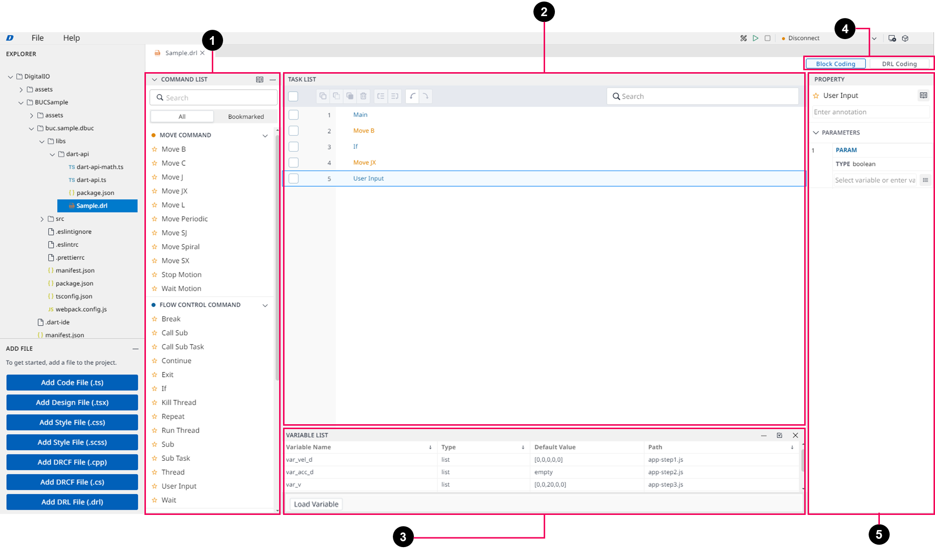Click the Paste icon in Task List toolbar
The width and height of the screenshot is (935, 551).
(350, 96)
